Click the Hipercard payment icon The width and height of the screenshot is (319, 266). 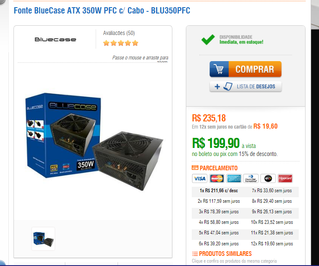(285, 178)
